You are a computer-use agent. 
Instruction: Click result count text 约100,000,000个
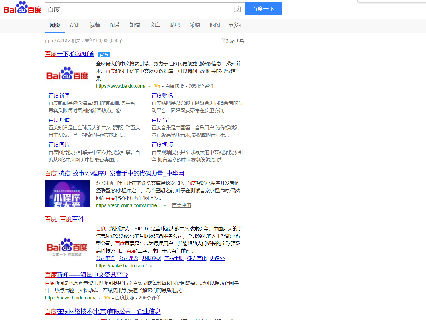click(106, 41)
